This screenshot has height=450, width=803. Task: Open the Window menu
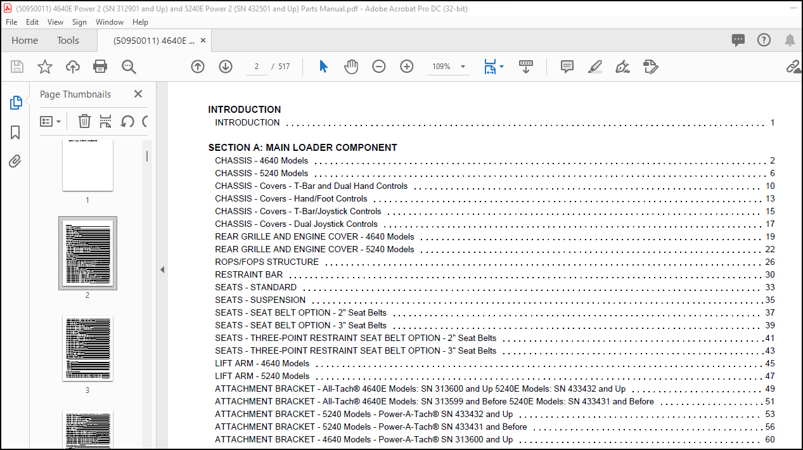(x=110, y=22)
